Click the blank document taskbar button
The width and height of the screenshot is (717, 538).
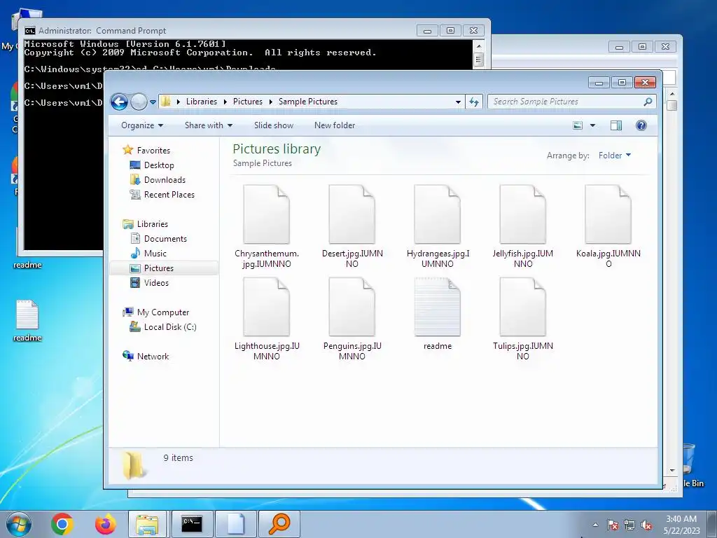click(x=235, y=524)
